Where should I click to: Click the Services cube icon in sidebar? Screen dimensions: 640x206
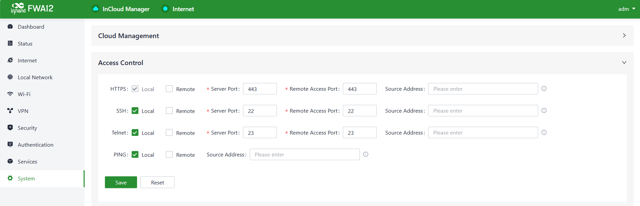tap(10, 161)
